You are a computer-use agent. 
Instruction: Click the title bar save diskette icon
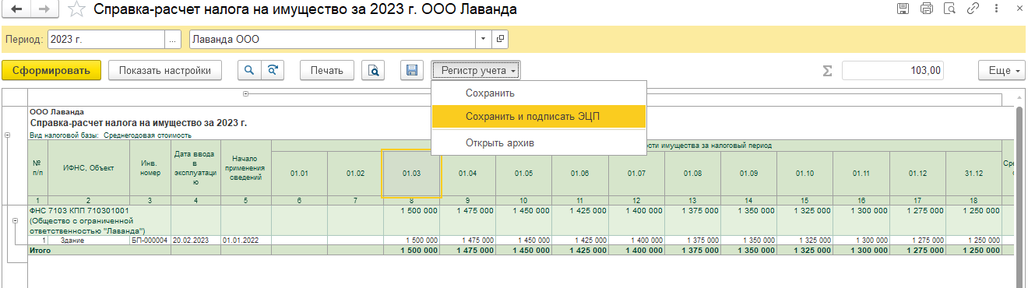(x=903, y=9)
